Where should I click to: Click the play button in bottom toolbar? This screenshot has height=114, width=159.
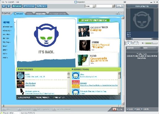pyautogui.click(x=6, y=109)
